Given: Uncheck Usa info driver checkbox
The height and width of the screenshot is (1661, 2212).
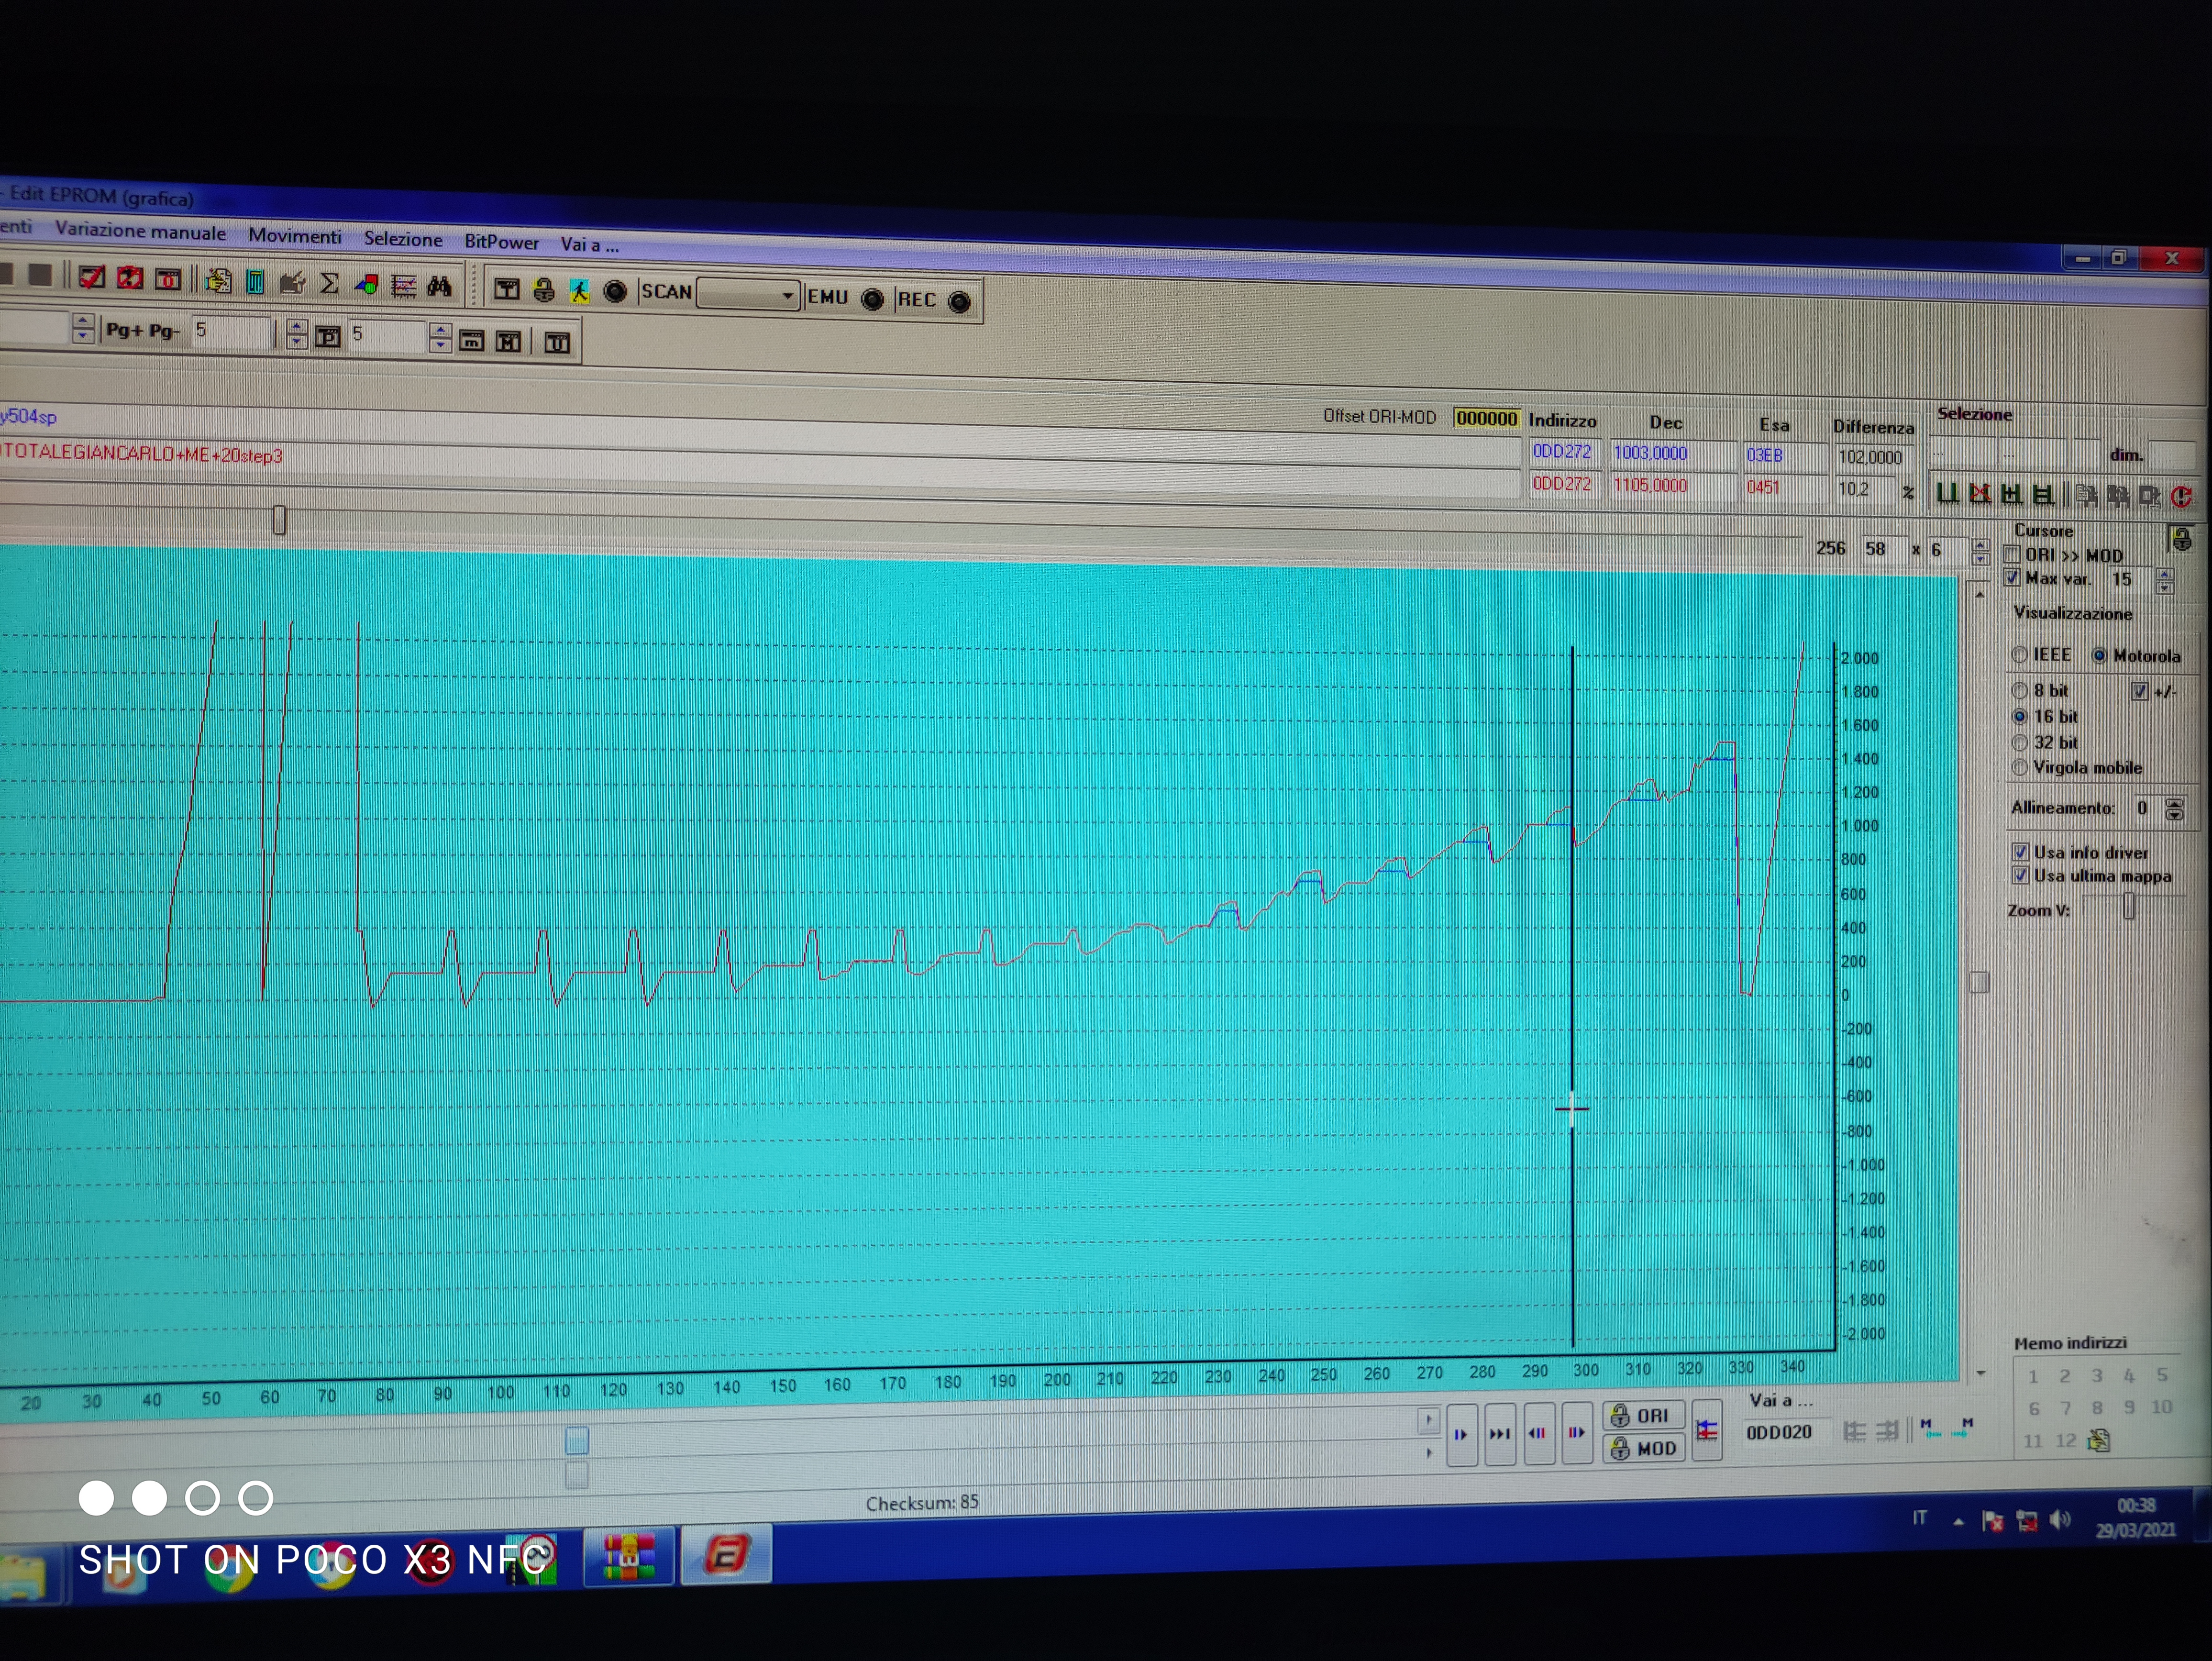Looking at the screenshot, I should point(2020,852).
